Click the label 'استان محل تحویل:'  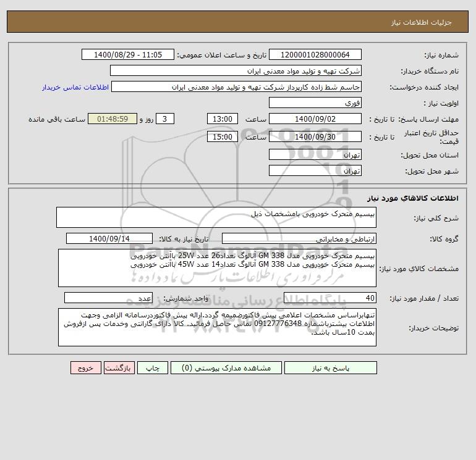point(430,155)
